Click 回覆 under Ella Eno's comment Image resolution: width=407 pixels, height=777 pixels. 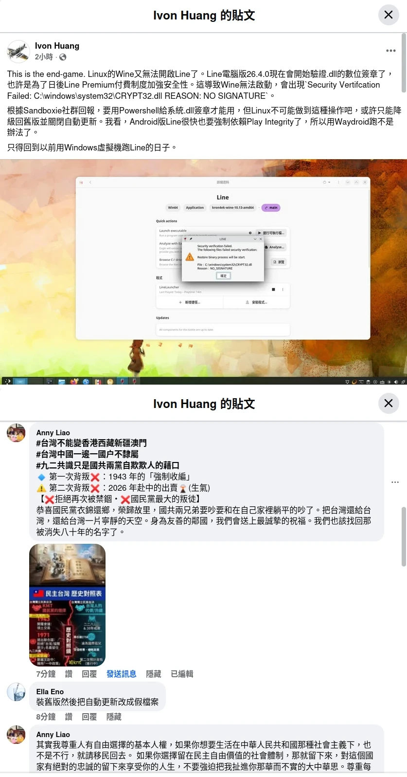coord(89,717)
